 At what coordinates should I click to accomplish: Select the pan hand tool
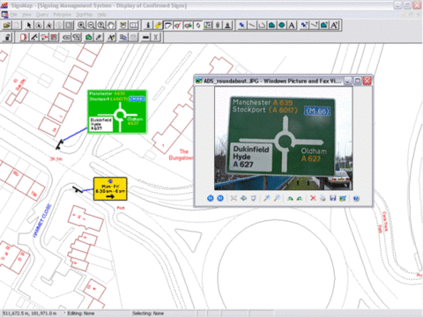[111, 26]
